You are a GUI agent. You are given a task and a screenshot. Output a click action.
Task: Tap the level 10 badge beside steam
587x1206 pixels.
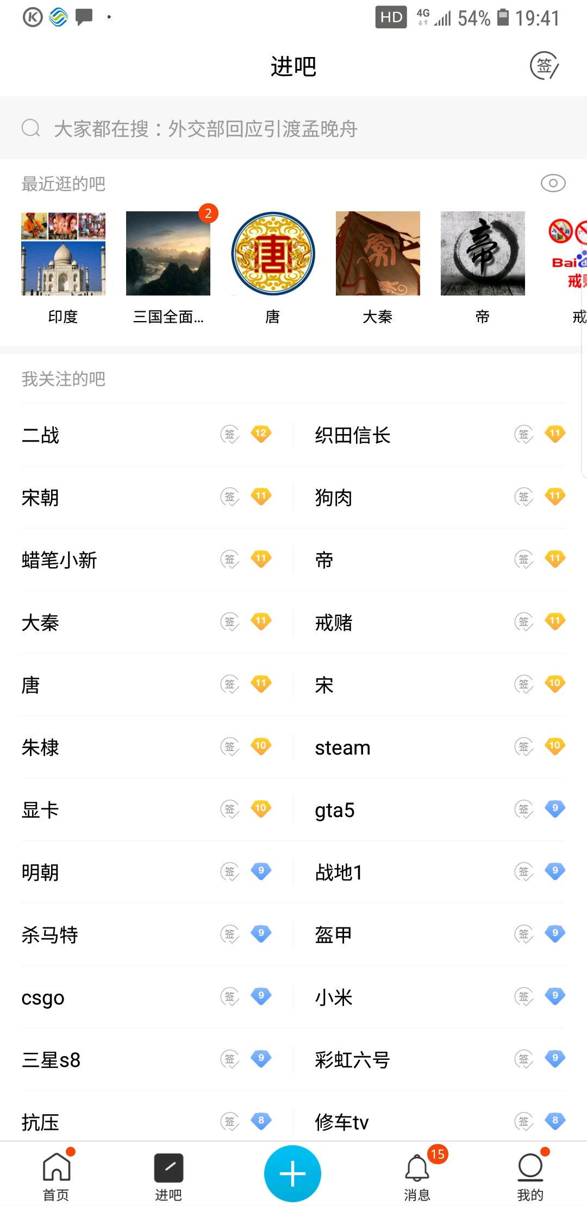coord(555,746)
